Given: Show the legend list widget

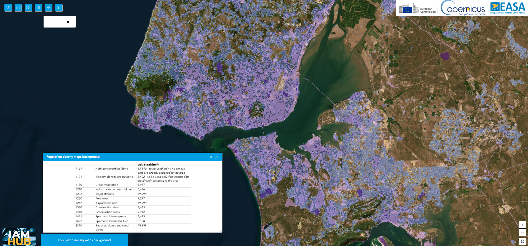Looking at the screenshot, I should coord(39,8).
